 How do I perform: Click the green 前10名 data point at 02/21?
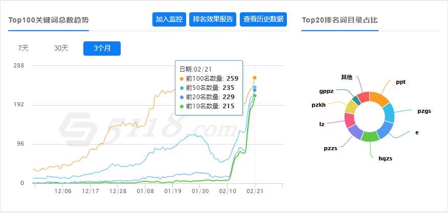255,96
